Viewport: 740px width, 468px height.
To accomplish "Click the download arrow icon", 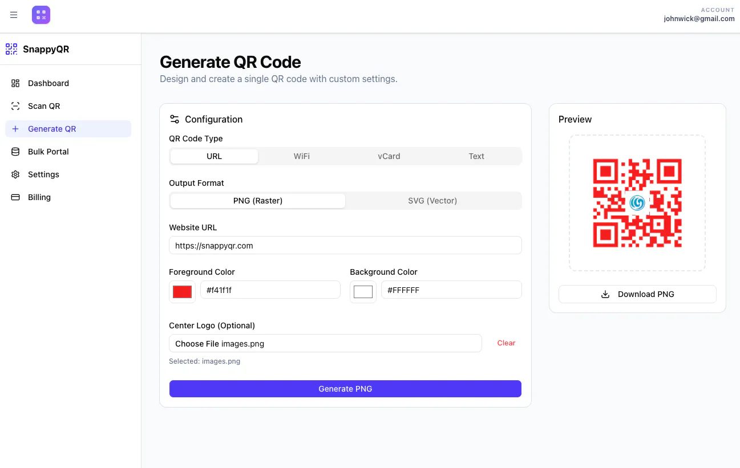I will point(605,294).
